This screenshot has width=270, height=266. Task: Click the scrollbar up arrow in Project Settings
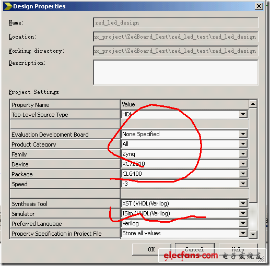point(253,104)
